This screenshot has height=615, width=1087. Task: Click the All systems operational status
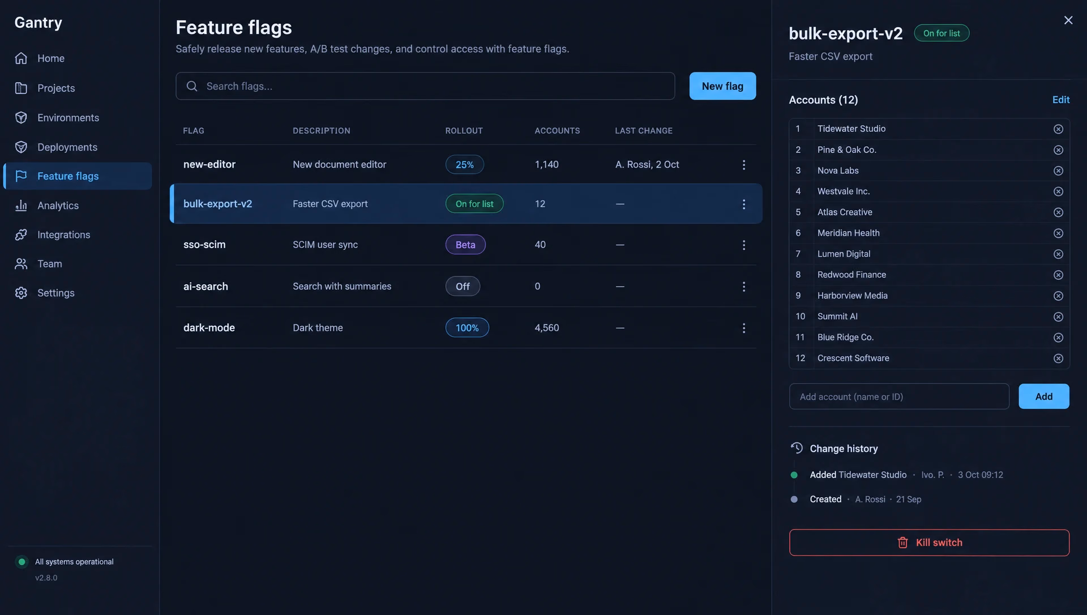click(74, 562)
